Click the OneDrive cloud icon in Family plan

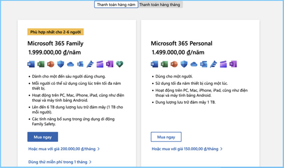click(x=70, y=64)
